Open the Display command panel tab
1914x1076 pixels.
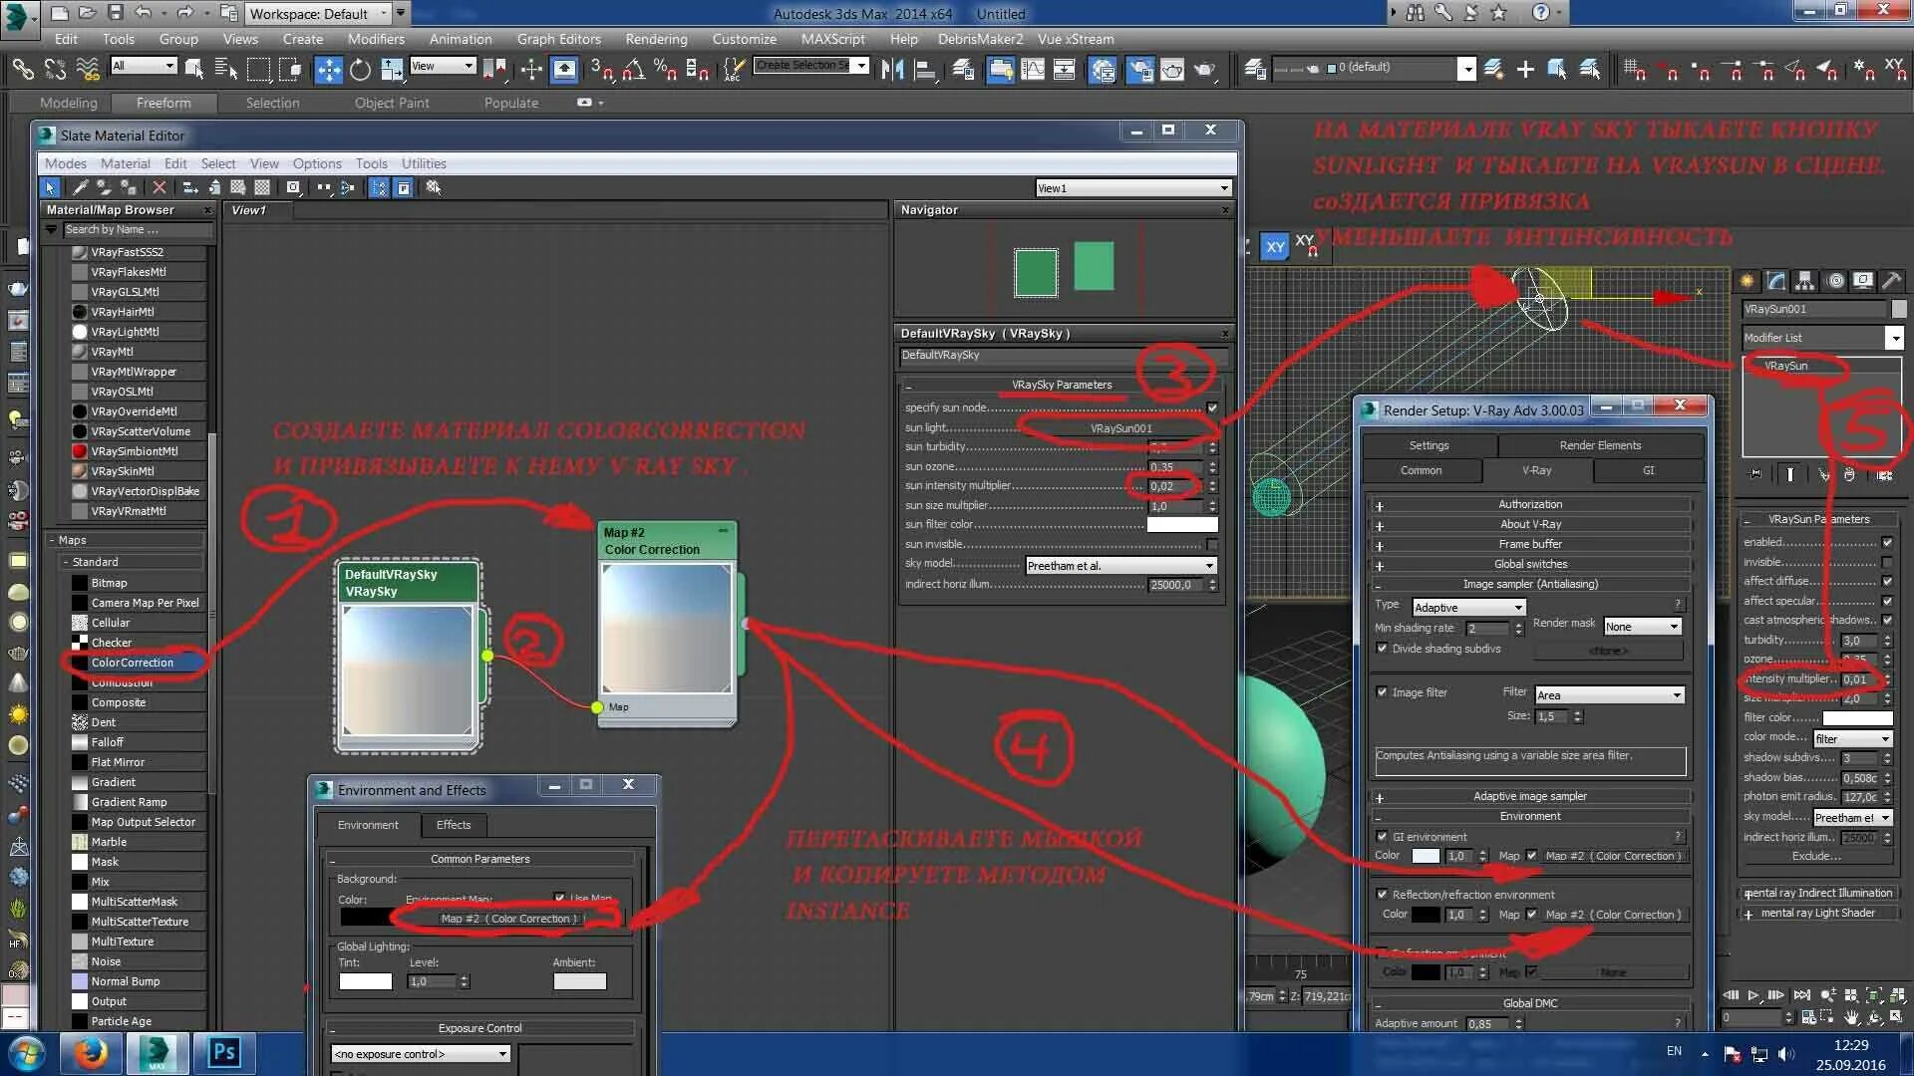[1862, 281]
